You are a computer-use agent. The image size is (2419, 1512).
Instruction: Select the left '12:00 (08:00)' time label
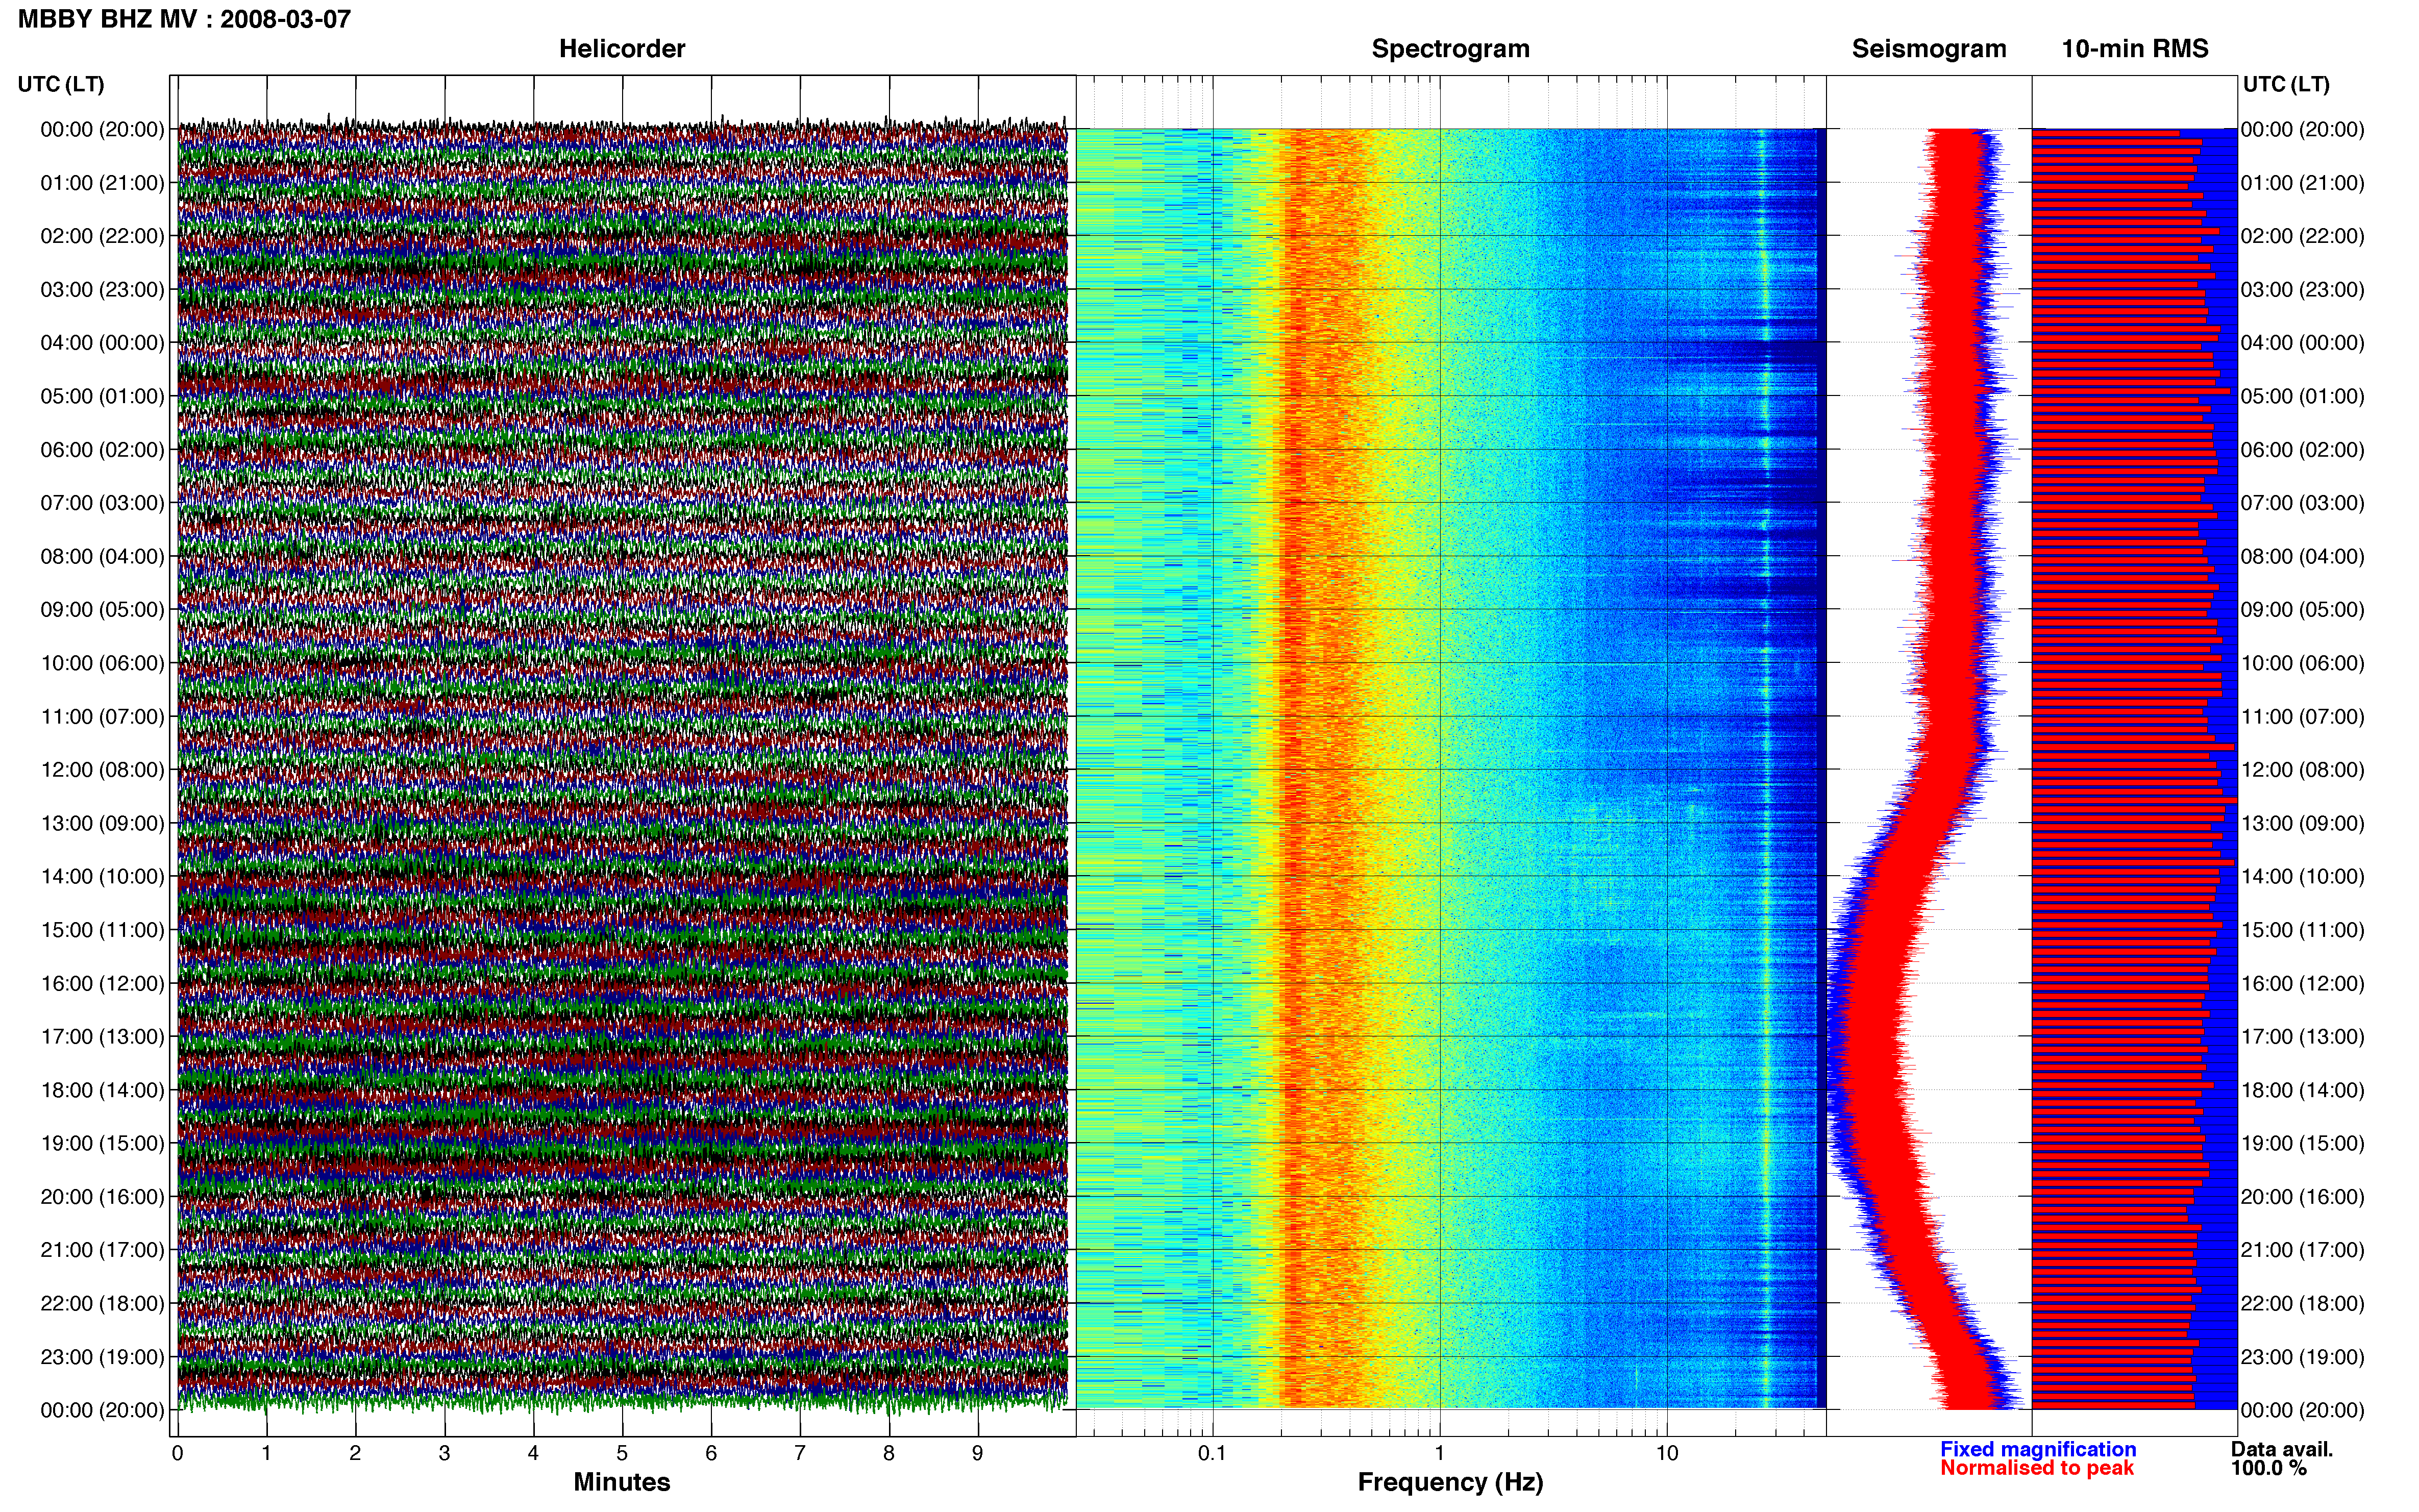pos(102,770)
